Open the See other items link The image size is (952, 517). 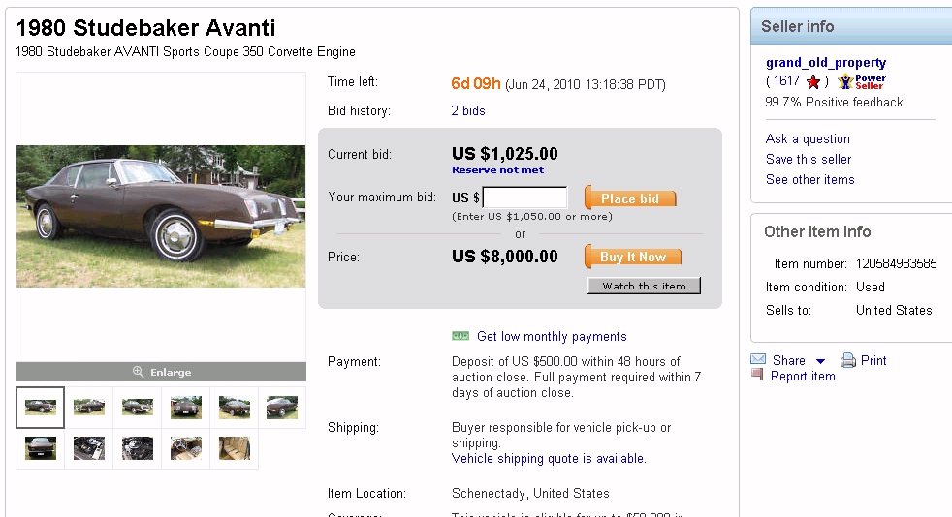pyautogui.click(x=810, y=180)
